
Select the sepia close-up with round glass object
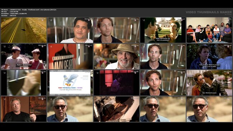[x=116, y=109]
